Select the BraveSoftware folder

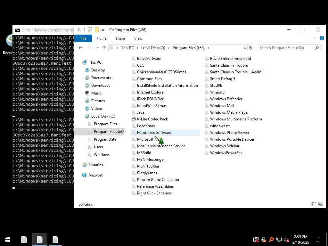149,59
